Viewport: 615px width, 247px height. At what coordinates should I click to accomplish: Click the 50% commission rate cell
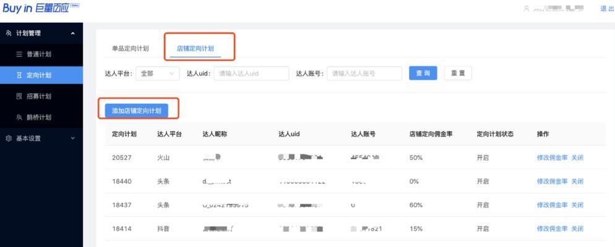[416, 157]
